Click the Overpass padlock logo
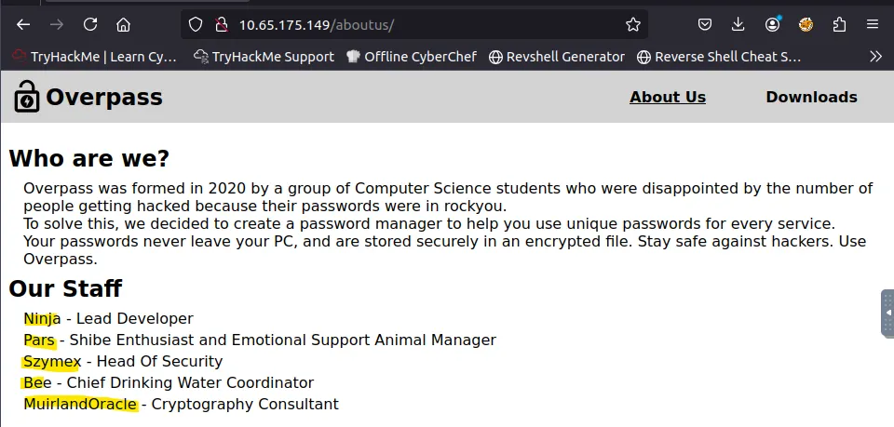 point(27,97)
